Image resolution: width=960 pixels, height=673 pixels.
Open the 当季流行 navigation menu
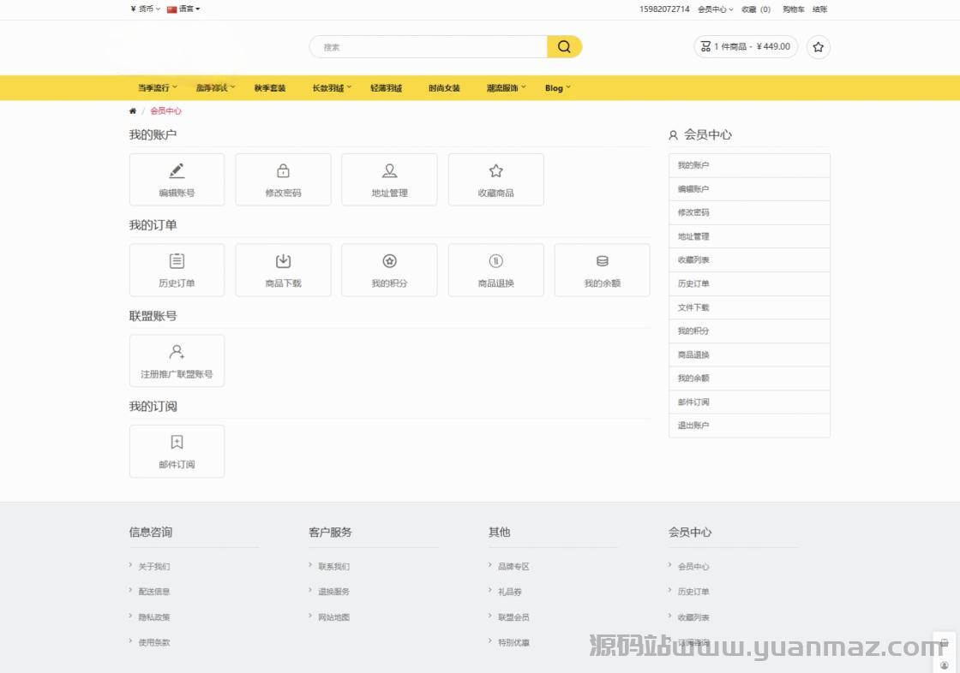click(158, 88)
